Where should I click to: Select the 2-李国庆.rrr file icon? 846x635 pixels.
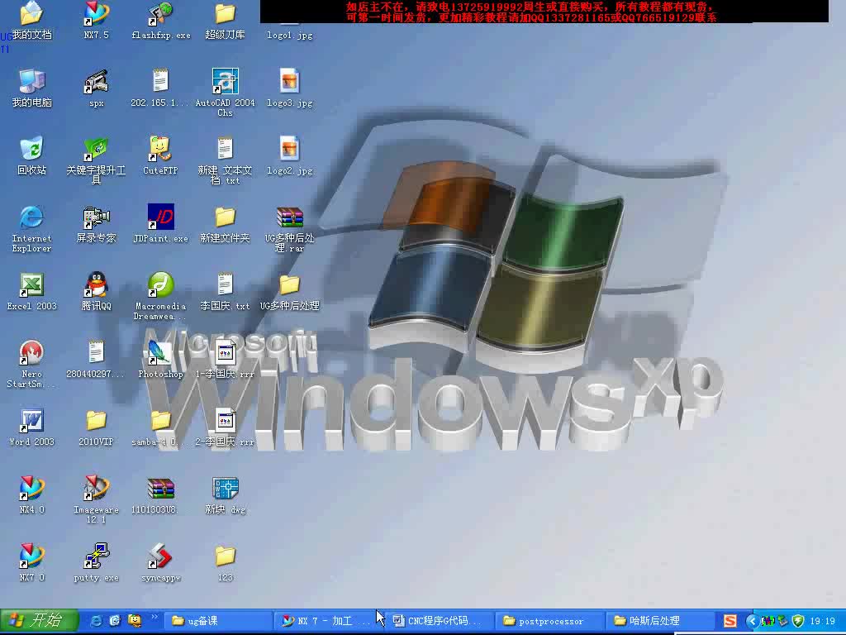click(225, 421)
